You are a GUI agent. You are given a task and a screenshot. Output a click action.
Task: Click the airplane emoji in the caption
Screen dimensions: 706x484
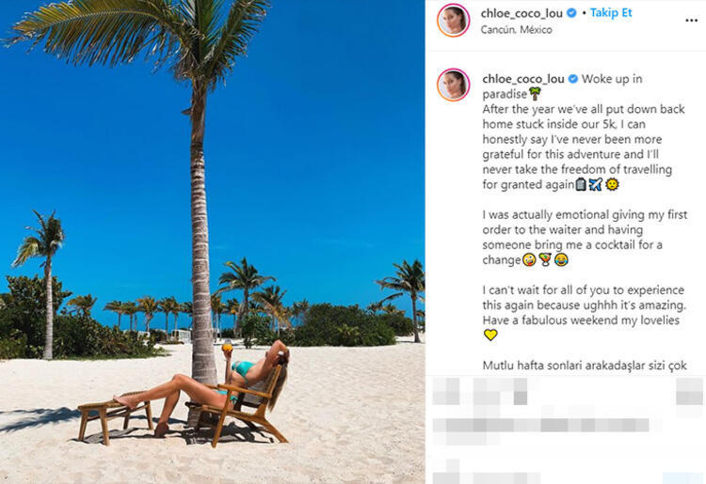[x=595, y=184]
